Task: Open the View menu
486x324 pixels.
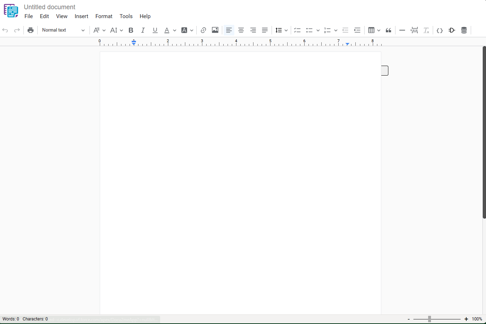Action: (62, 16)
